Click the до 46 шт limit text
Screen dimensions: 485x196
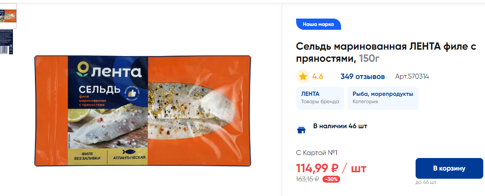click(426, 182)
